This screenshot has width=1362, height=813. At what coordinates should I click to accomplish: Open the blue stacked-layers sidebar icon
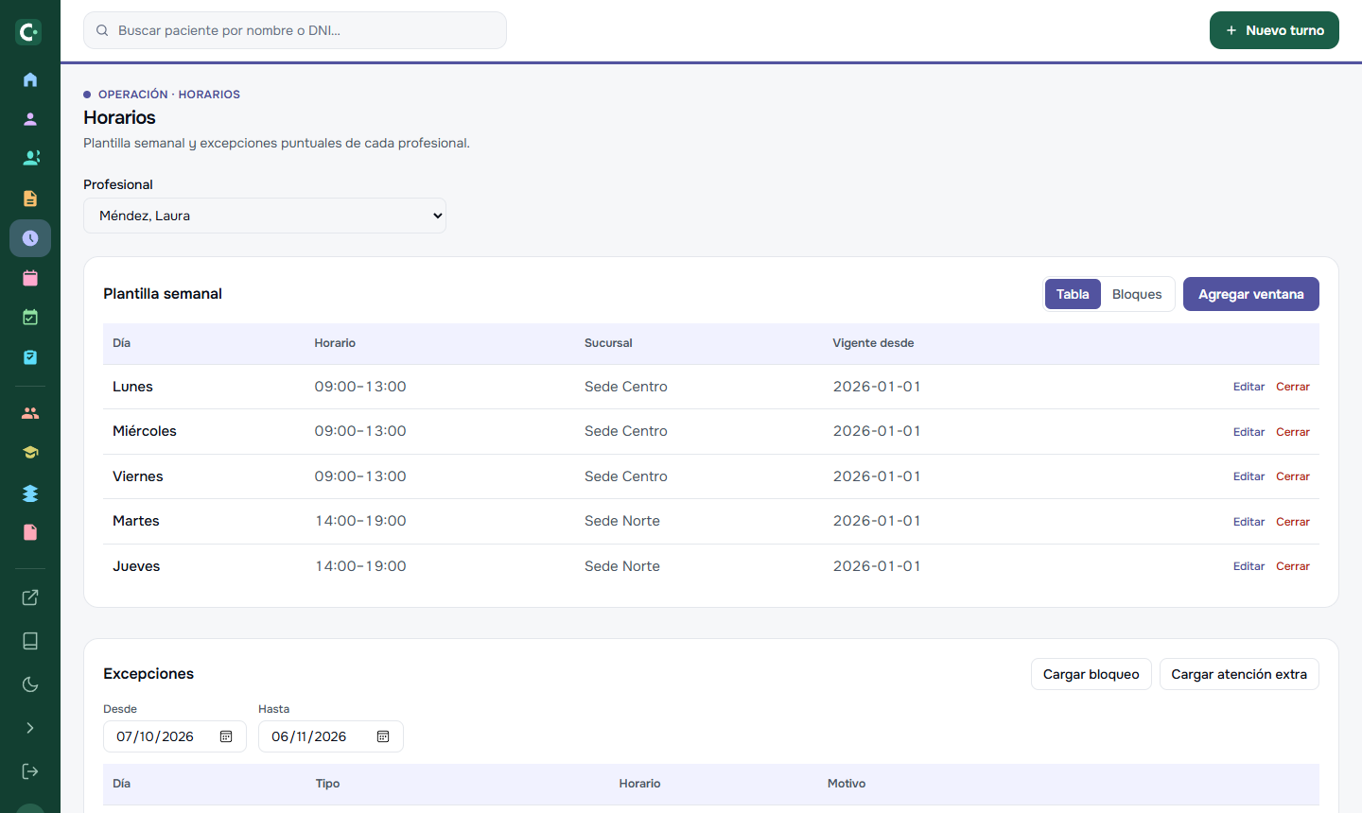(30, 493)
